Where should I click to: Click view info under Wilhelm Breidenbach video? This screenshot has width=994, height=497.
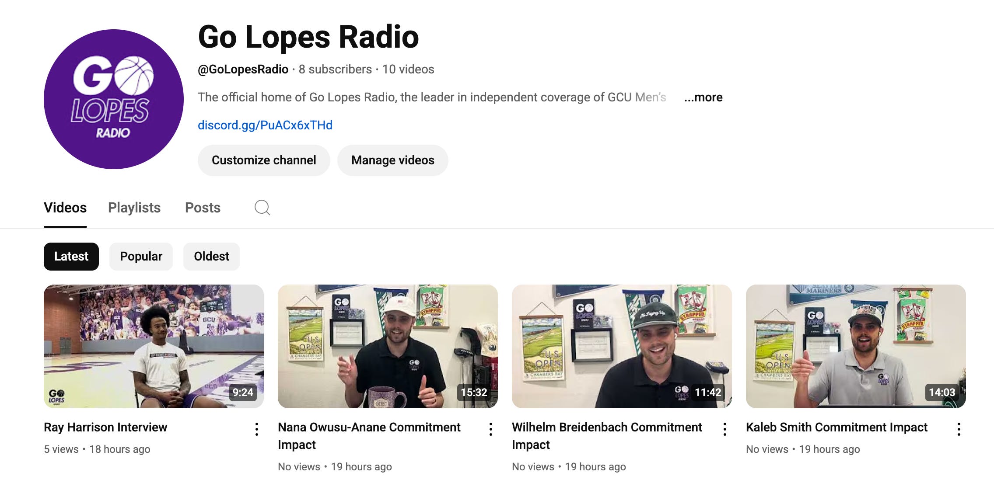[569, 467]
